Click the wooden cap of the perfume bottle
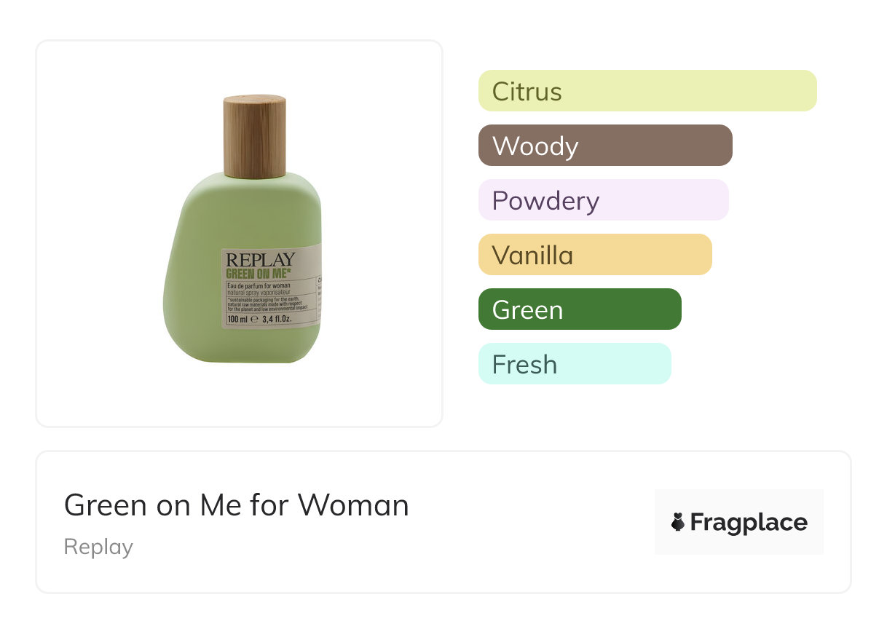The height and width of the screenshot is (629, 887). coord(254,136)
